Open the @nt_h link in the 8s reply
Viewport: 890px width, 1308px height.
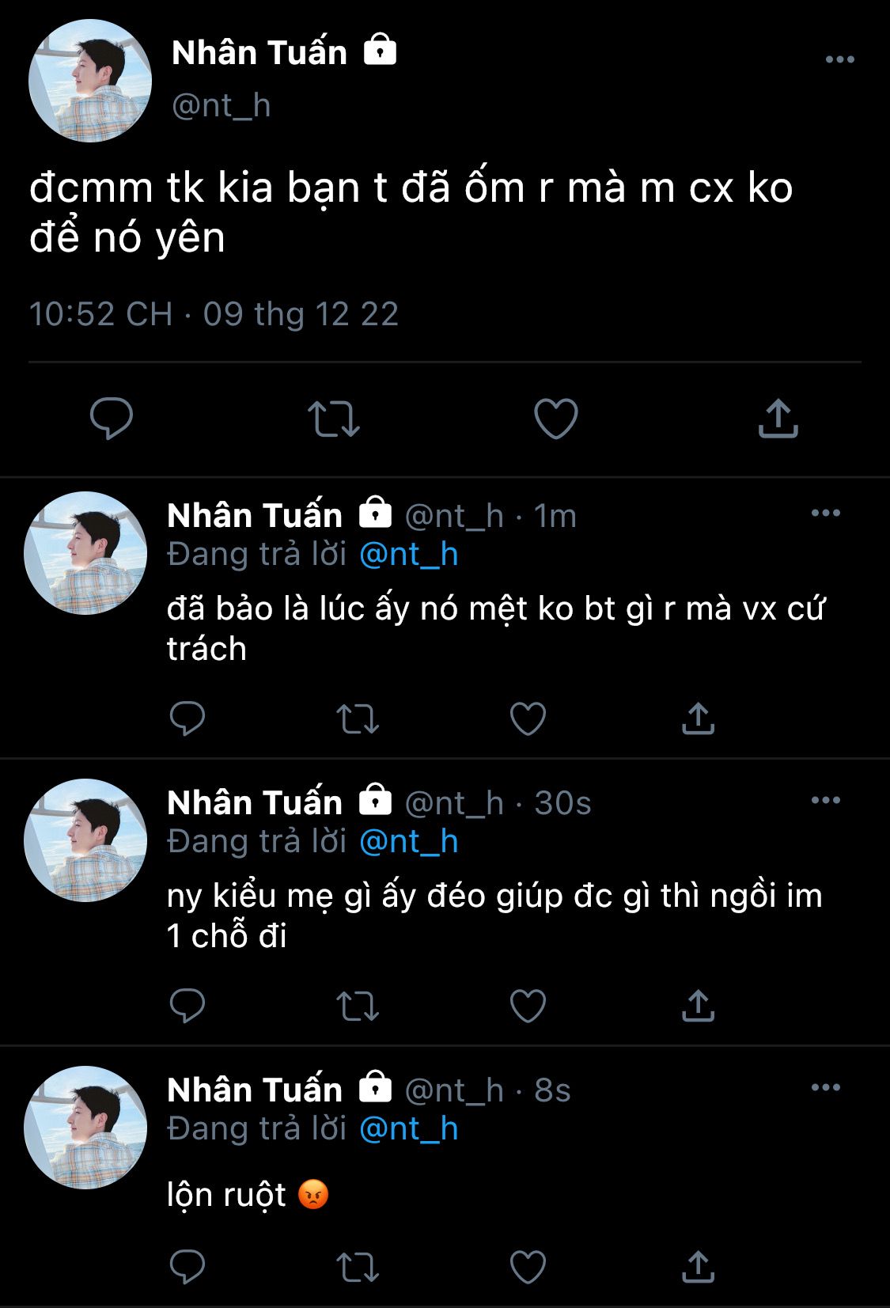click(408, 1129)
